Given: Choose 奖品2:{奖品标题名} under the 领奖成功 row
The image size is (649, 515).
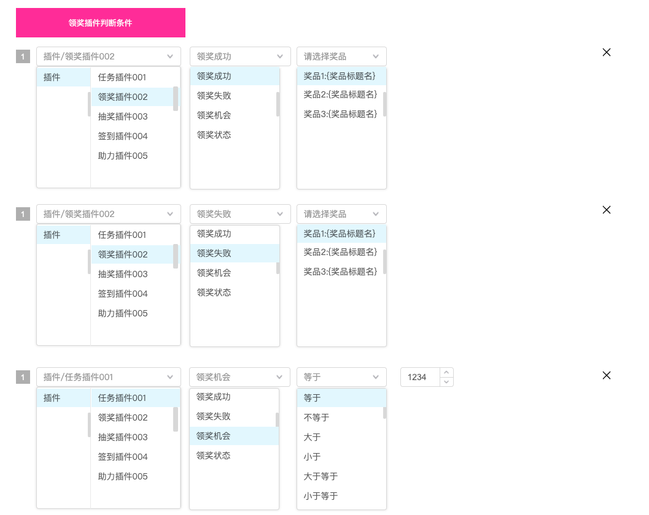Looking at the screenshot, I should tap(340, 94).
